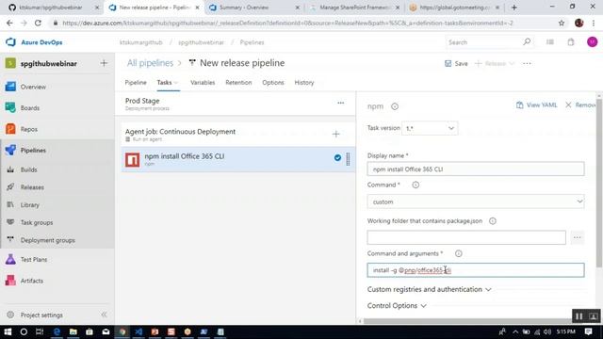This screenshot has height=339, width=603.
Task: Expand Custom registries and authentication
Action: point(430,289)
